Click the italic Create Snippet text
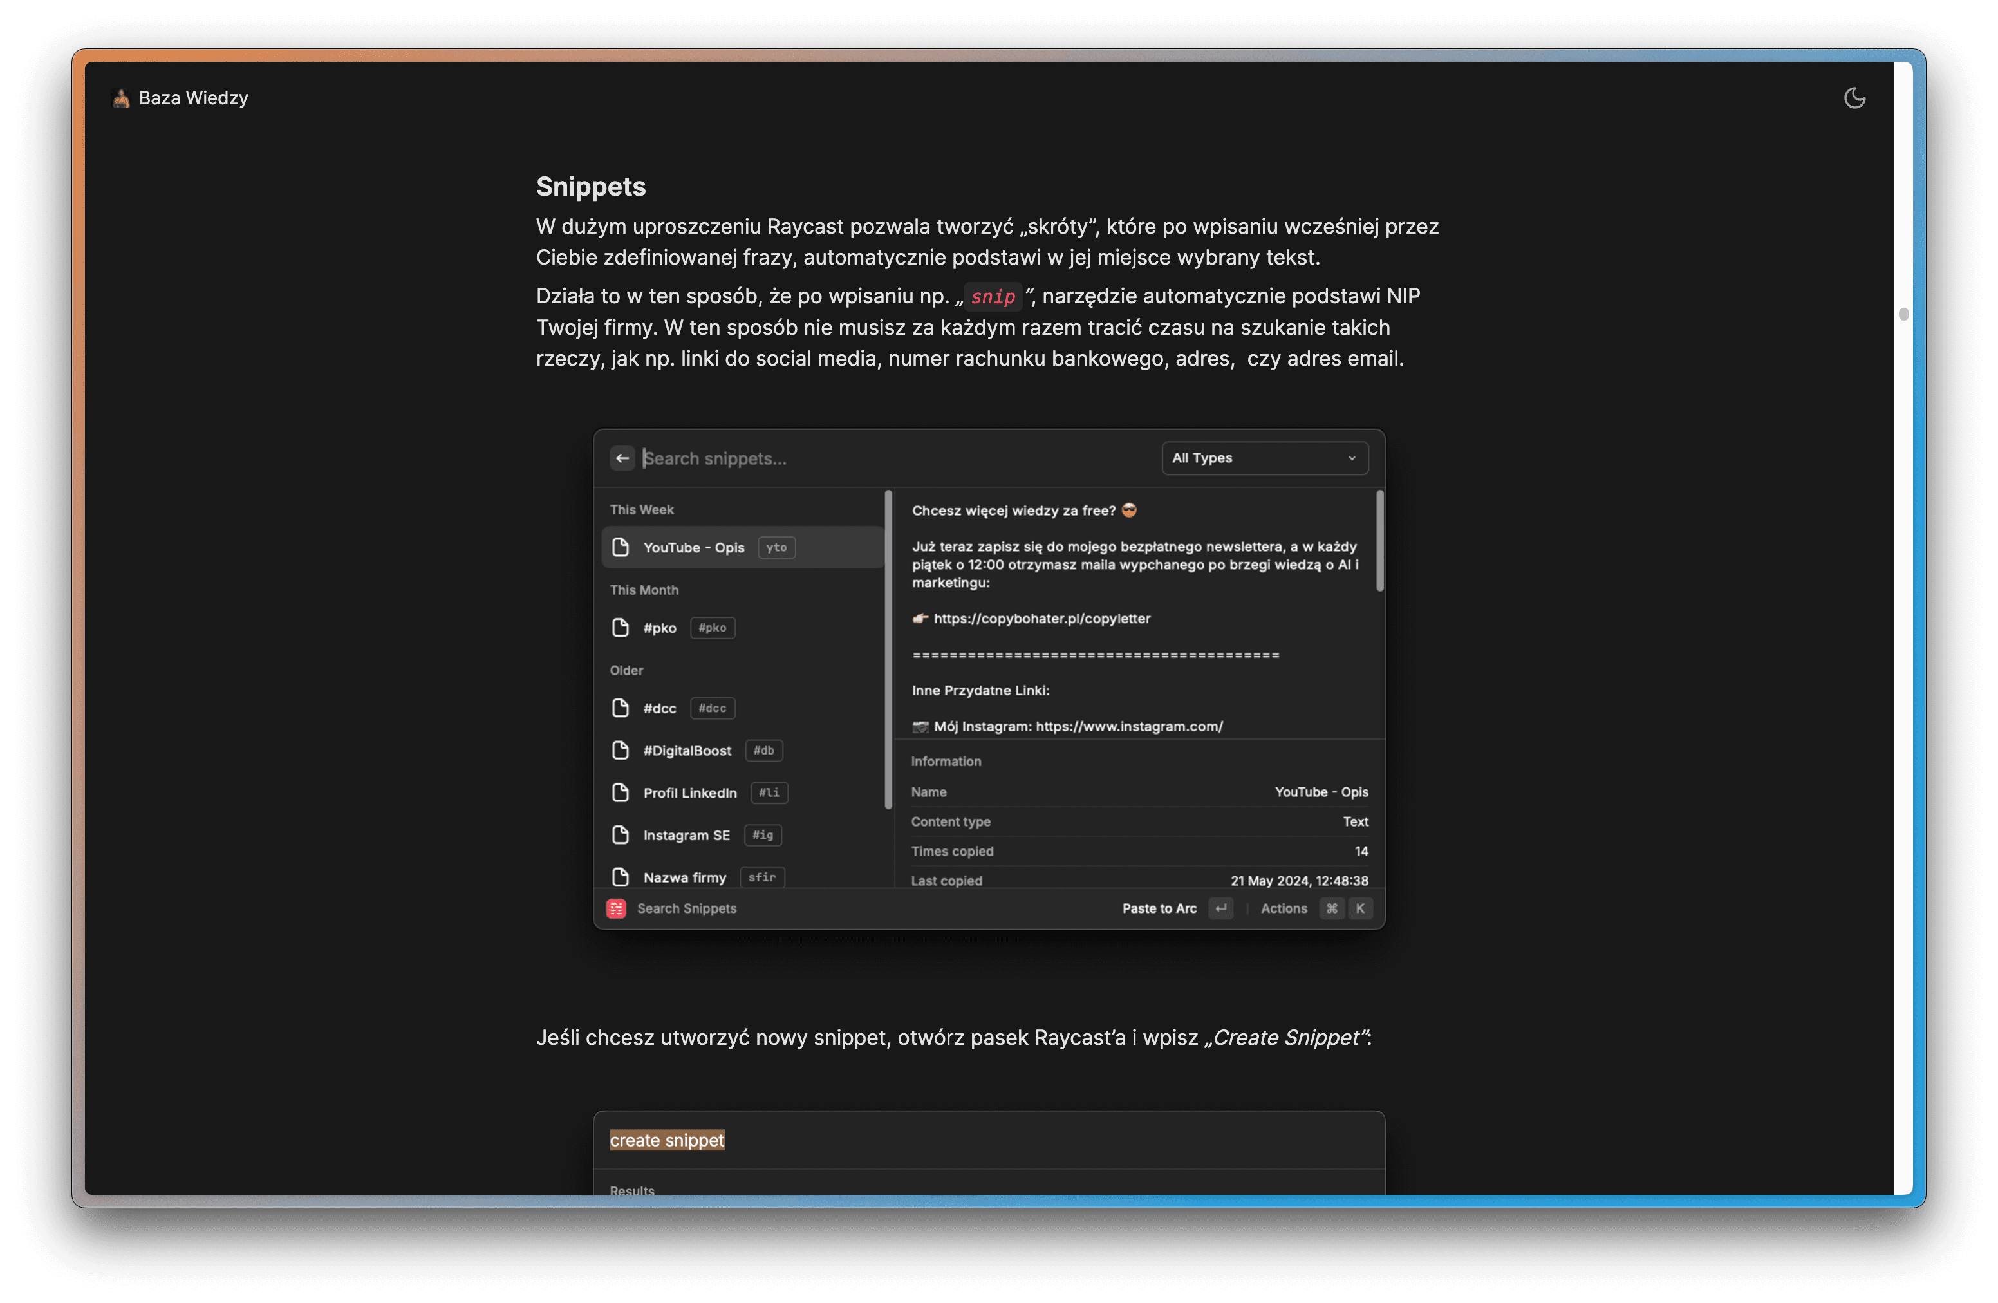Image resolution: width=1998 pixels, height=1303 pixels. coord(1286,1038)
